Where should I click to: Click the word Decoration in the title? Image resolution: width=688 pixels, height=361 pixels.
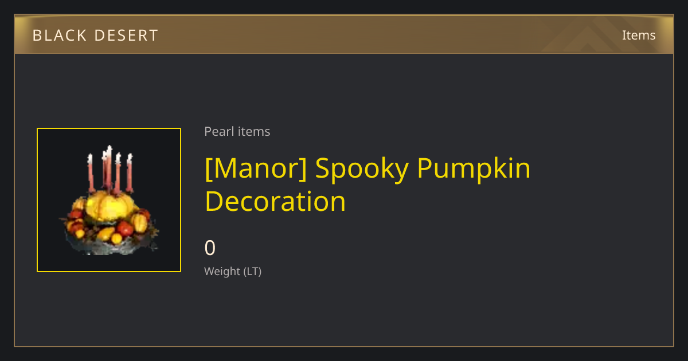pyautogui.click(x=275, y=202)
